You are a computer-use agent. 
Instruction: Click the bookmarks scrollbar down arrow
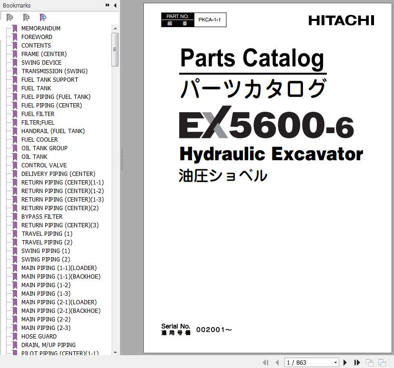click(x=115, y=352)
